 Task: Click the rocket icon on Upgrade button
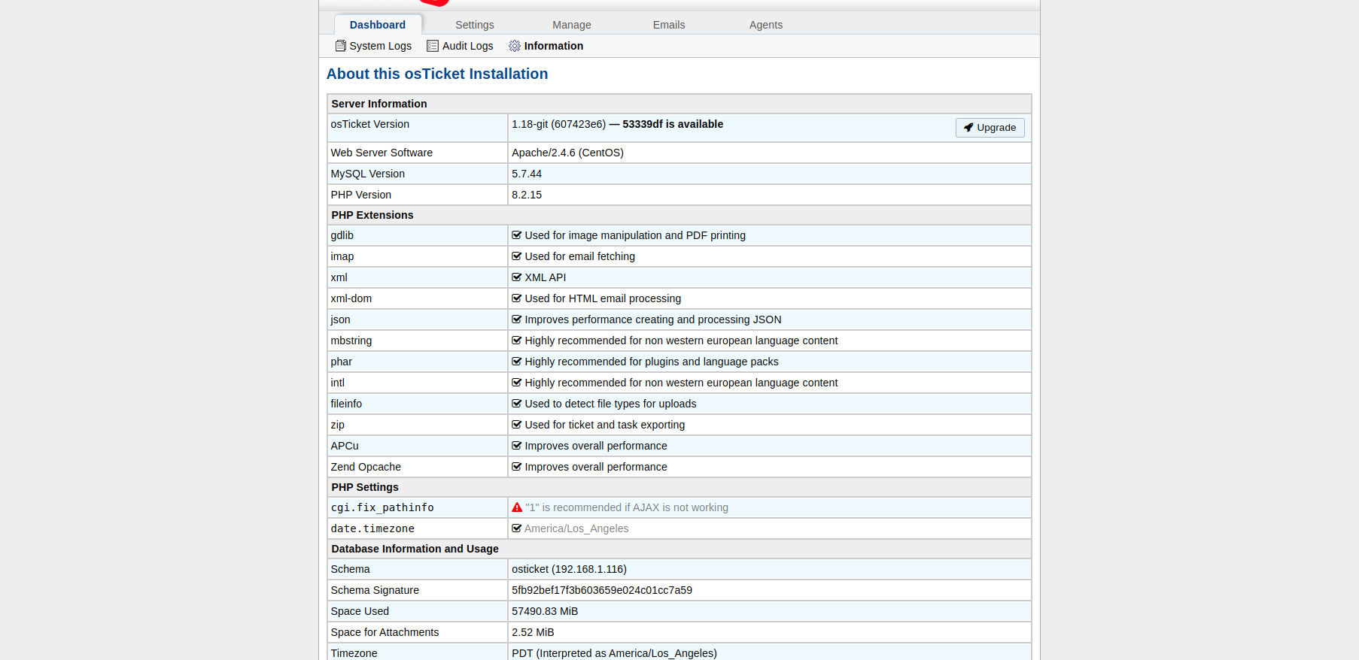[968, 128]
